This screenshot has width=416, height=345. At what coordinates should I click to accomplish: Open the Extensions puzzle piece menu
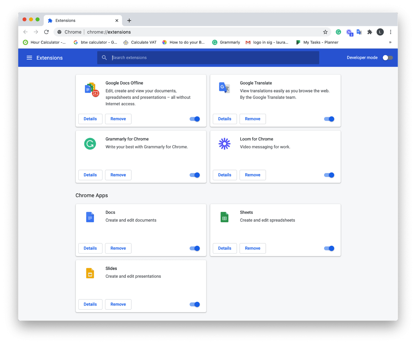coord(369,32)
